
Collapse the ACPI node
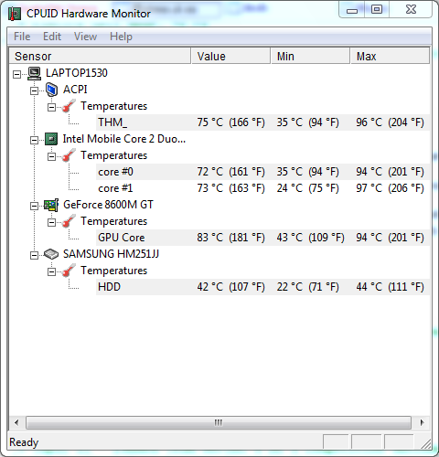click(35, 90)
